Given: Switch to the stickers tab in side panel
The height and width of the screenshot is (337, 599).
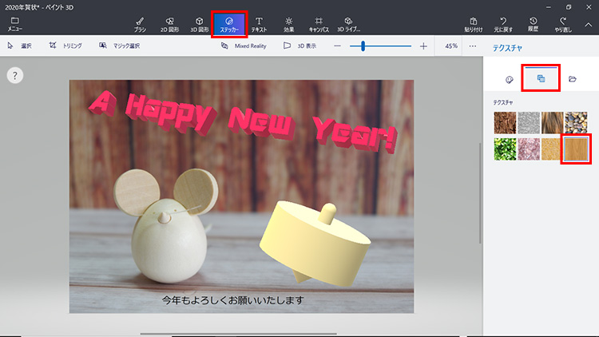Looking at the screenshot, I should coord(508,79).
